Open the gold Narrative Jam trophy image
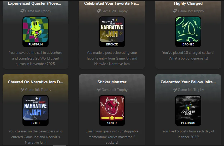Image resolution: width=224 pixels, height=146 pixels. click(x=36, y=108)
